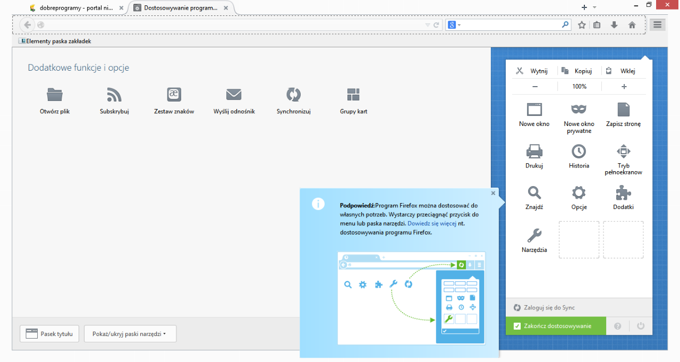Open the hamburger menu button
The width and height of the screenshot is (680, 362).
click(657, 24)
